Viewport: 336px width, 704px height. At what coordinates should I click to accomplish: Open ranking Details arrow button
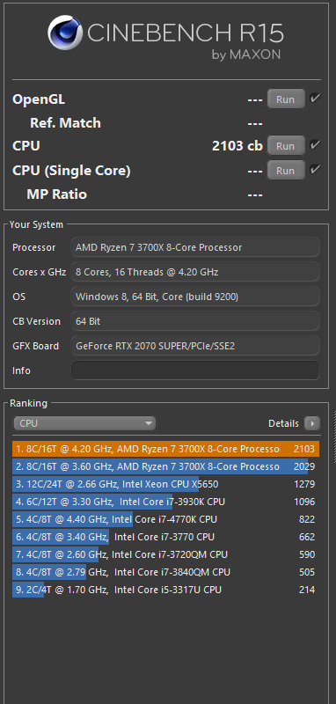click(311, 423)
